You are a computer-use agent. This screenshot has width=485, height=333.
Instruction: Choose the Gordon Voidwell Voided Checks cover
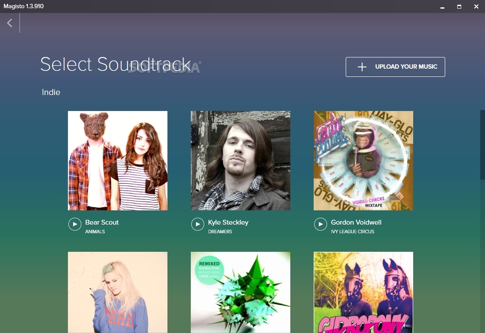tap(363, 161)
